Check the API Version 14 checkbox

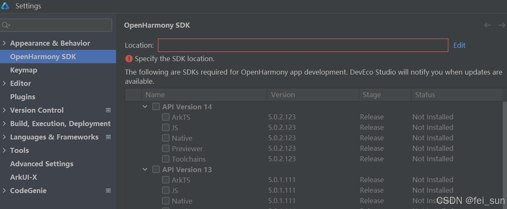[x=156, y=106]
